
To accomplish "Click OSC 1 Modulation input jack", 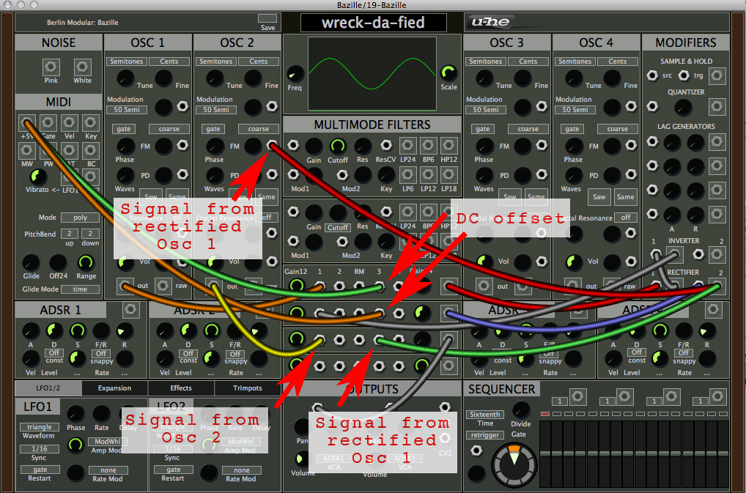I will click(x=182, y=106).
